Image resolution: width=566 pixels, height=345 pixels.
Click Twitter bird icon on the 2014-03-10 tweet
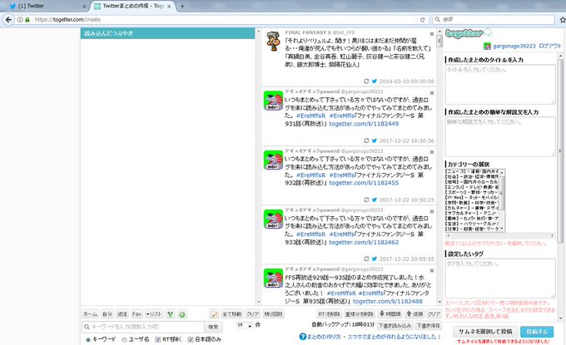375,81
